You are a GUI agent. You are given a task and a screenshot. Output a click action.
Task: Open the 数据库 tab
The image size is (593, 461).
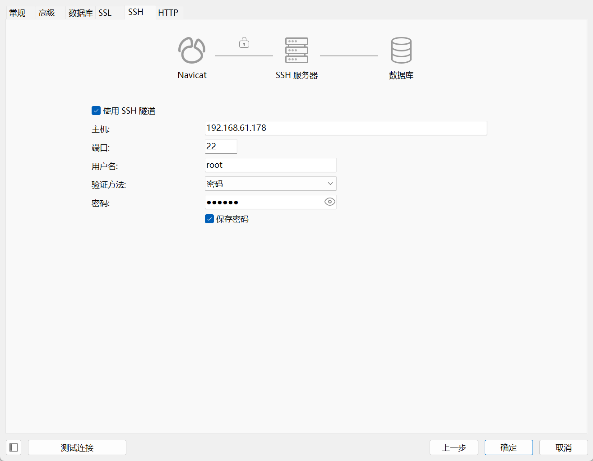coord(80,13)
